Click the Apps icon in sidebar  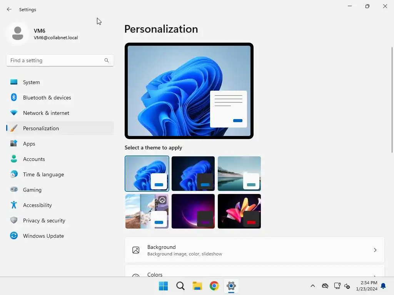click(14, 144)
